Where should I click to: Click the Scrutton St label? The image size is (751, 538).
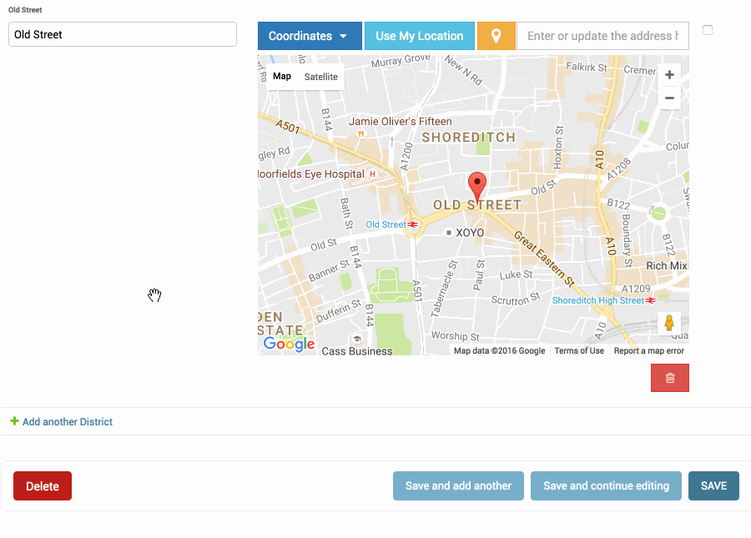(x=516, y=299)
